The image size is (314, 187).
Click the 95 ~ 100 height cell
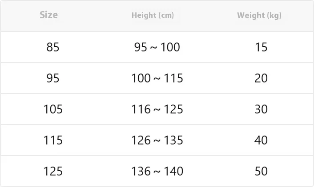(157, 47)
